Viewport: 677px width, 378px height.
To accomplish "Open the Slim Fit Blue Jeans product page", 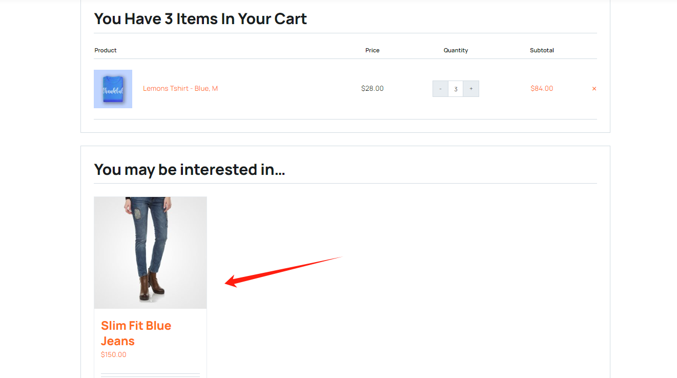I will 136,333.
